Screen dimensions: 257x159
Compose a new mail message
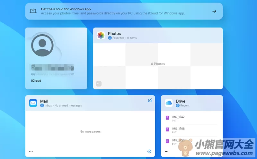(x=150, y=100)
